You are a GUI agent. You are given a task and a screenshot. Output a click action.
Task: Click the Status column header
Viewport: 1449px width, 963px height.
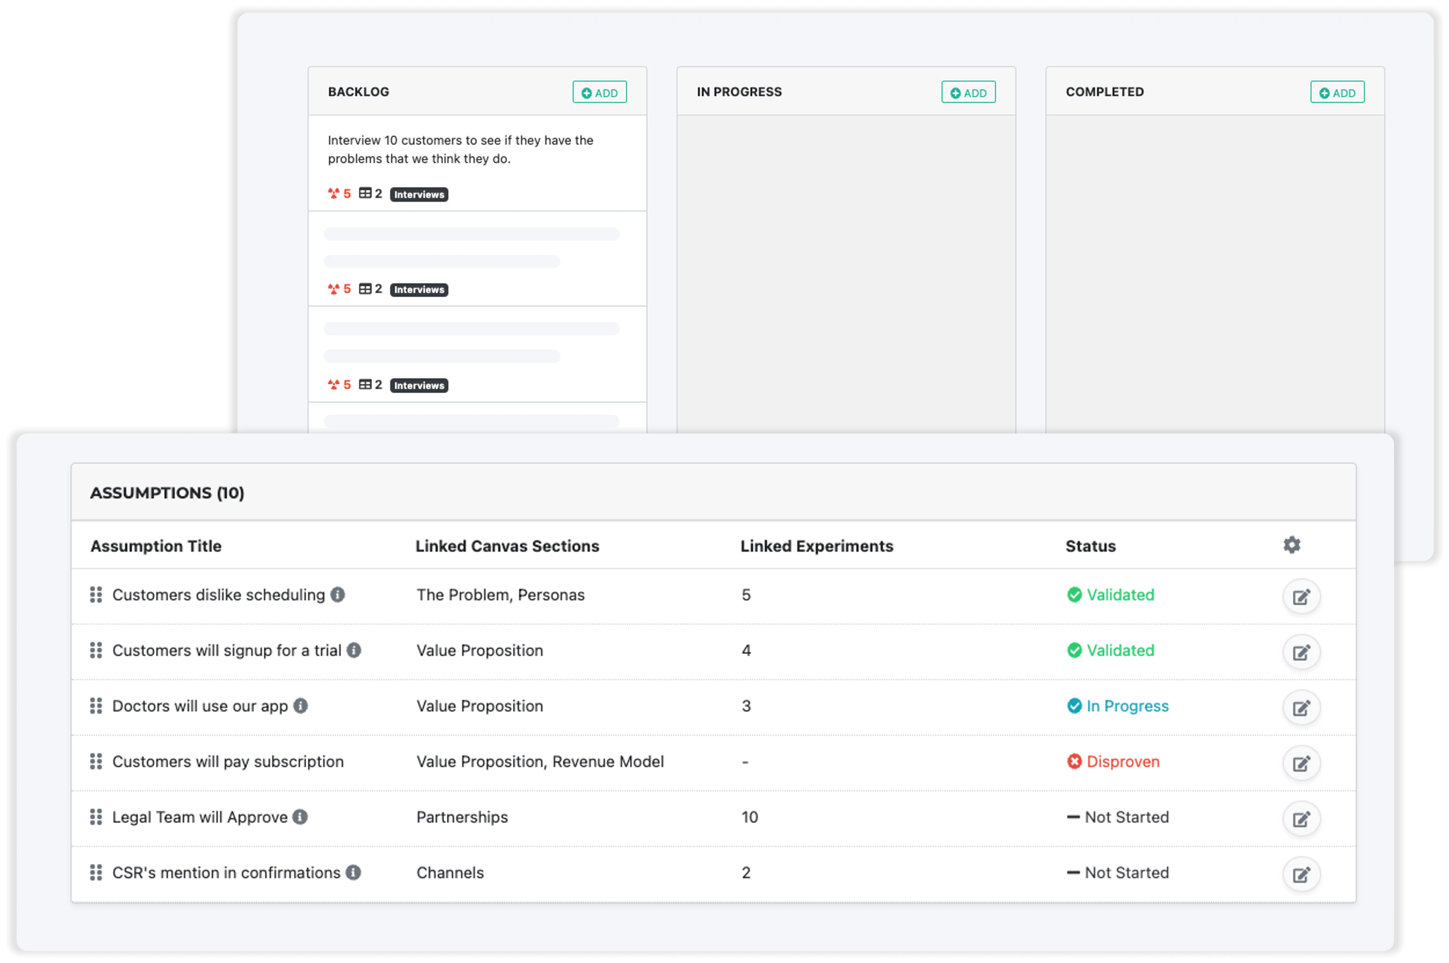(x=1090, y=546)
